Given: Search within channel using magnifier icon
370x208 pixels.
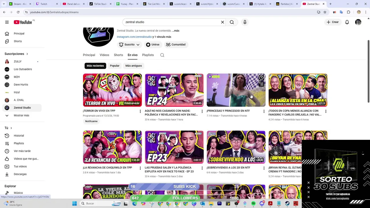Looking at the screenshot, I should pos(162,55).
